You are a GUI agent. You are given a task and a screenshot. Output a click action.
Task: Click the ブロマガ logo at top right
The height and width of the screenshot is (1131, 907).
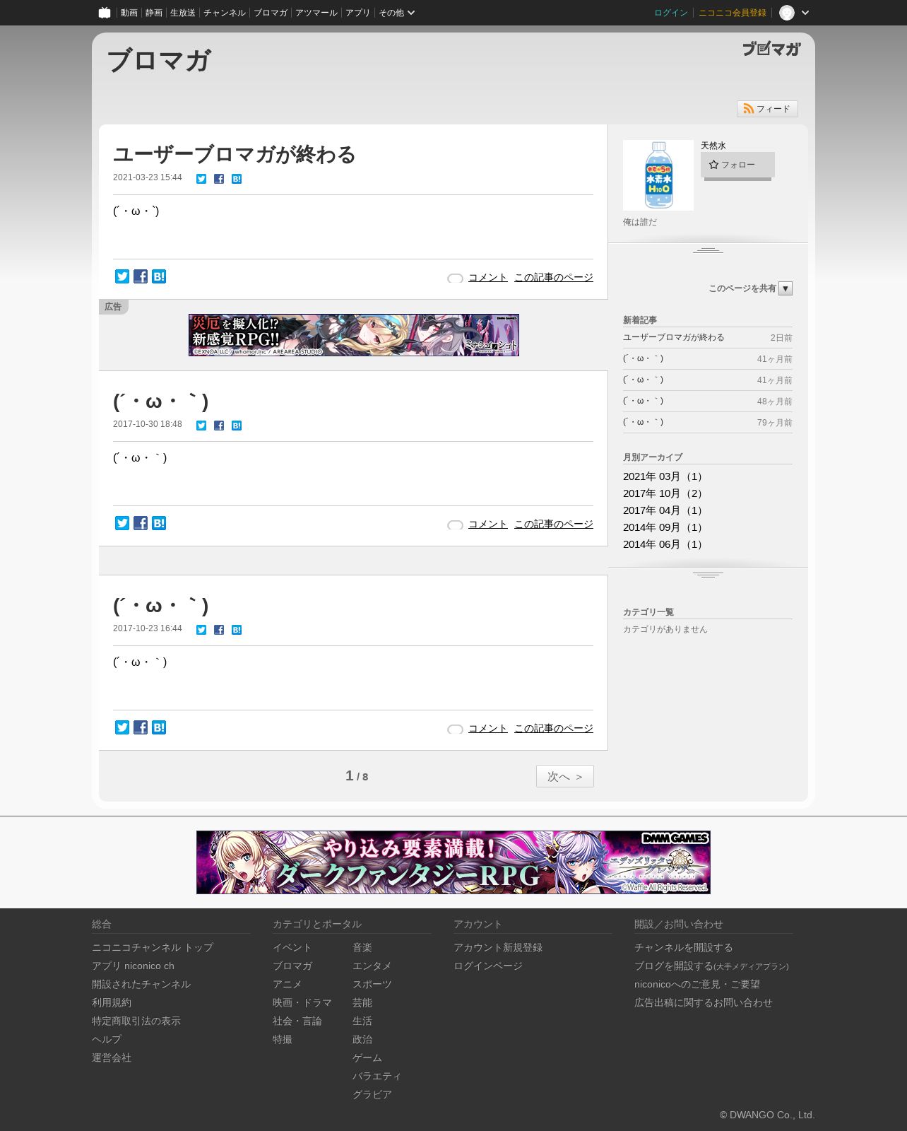(771, 49)
